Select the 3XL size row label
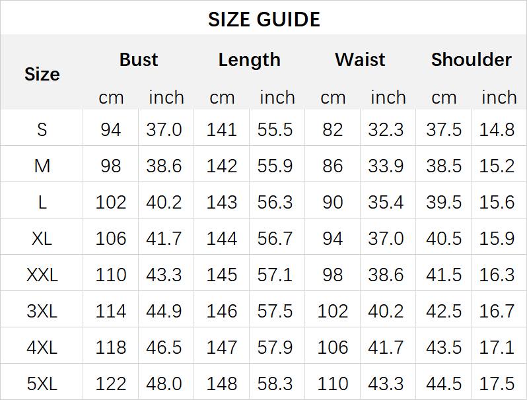 [x=42, y=311]
